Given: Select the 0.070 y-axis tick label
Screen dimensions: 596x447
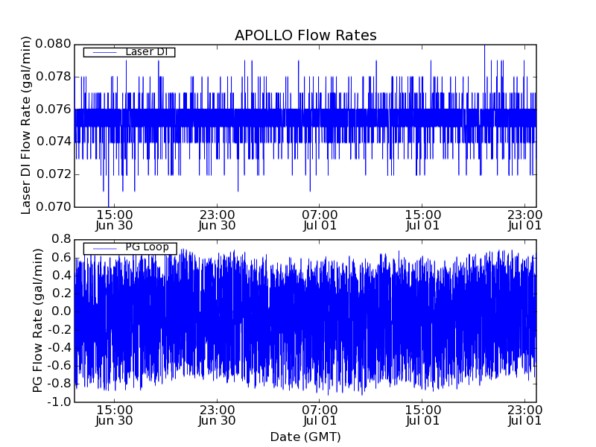Looking at the screenshot, I should click(x=53, y=207).
